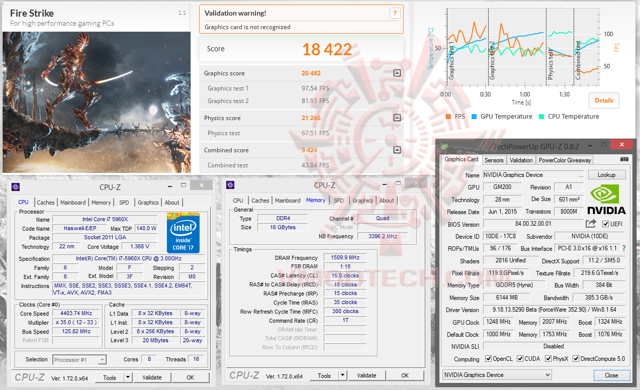Click Tools button in Memory CPU-Z window
This screenshot has height=390, width=640.
point(324,375)
